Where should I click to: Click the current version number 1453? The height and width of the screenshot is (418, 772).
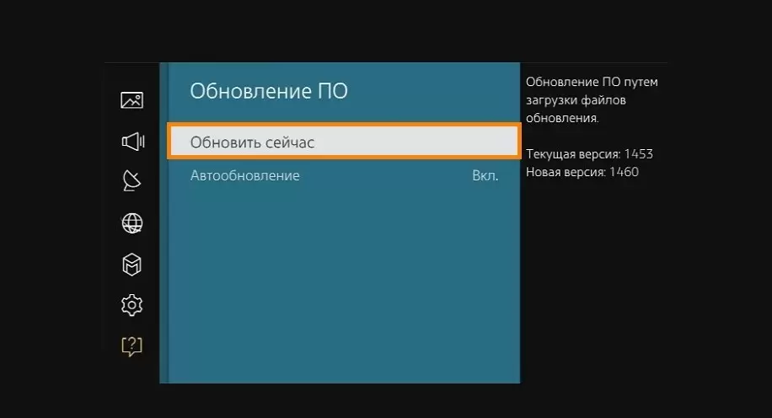coord(639,154)
